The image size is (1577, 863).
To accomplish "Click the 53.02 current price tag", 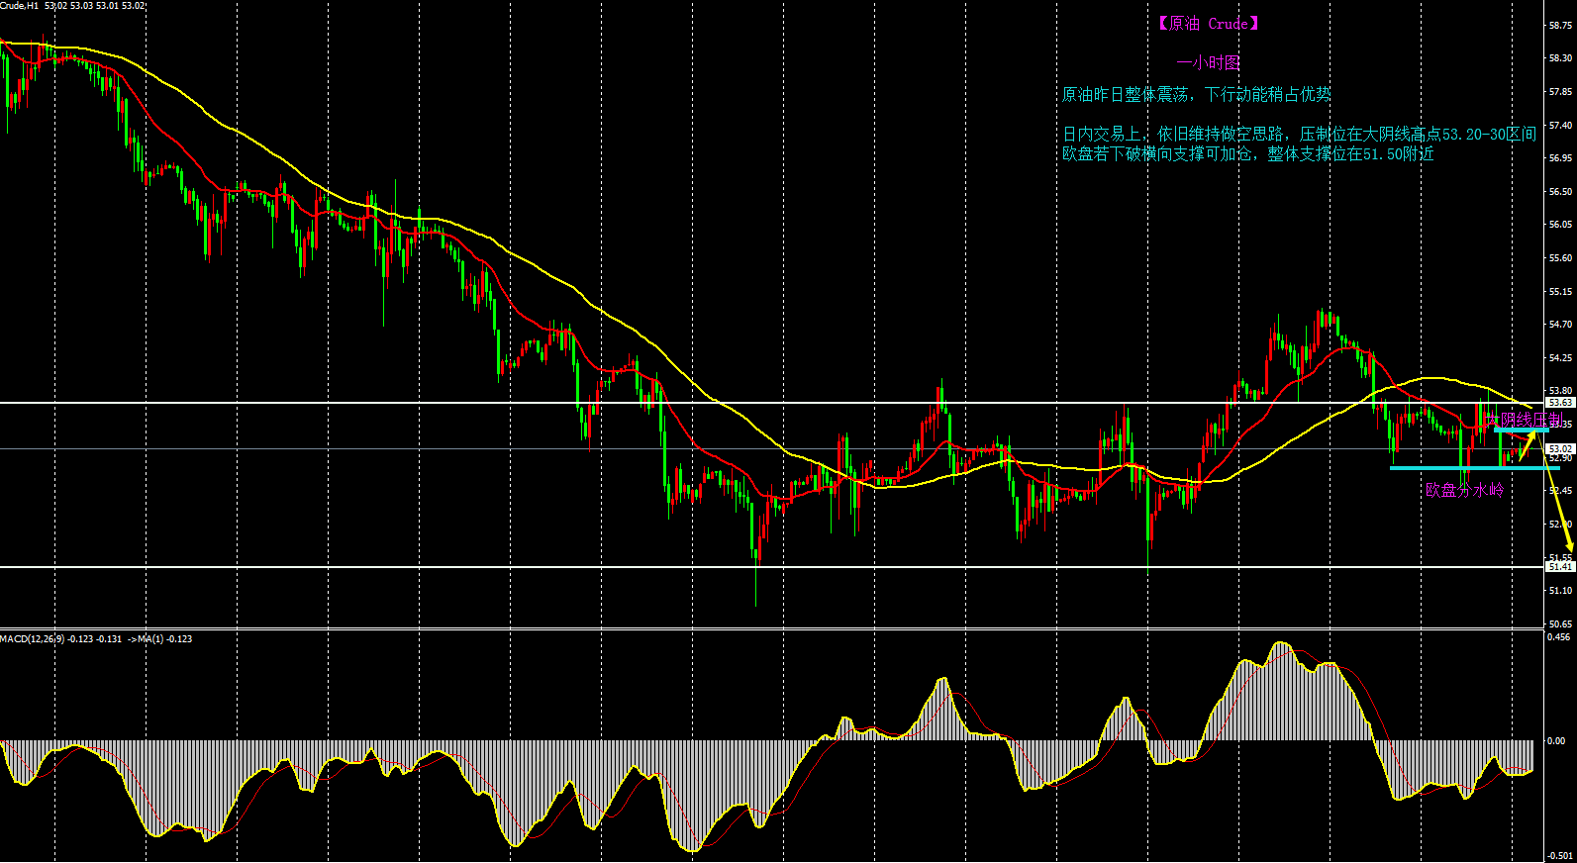I will pos(1560,448).
